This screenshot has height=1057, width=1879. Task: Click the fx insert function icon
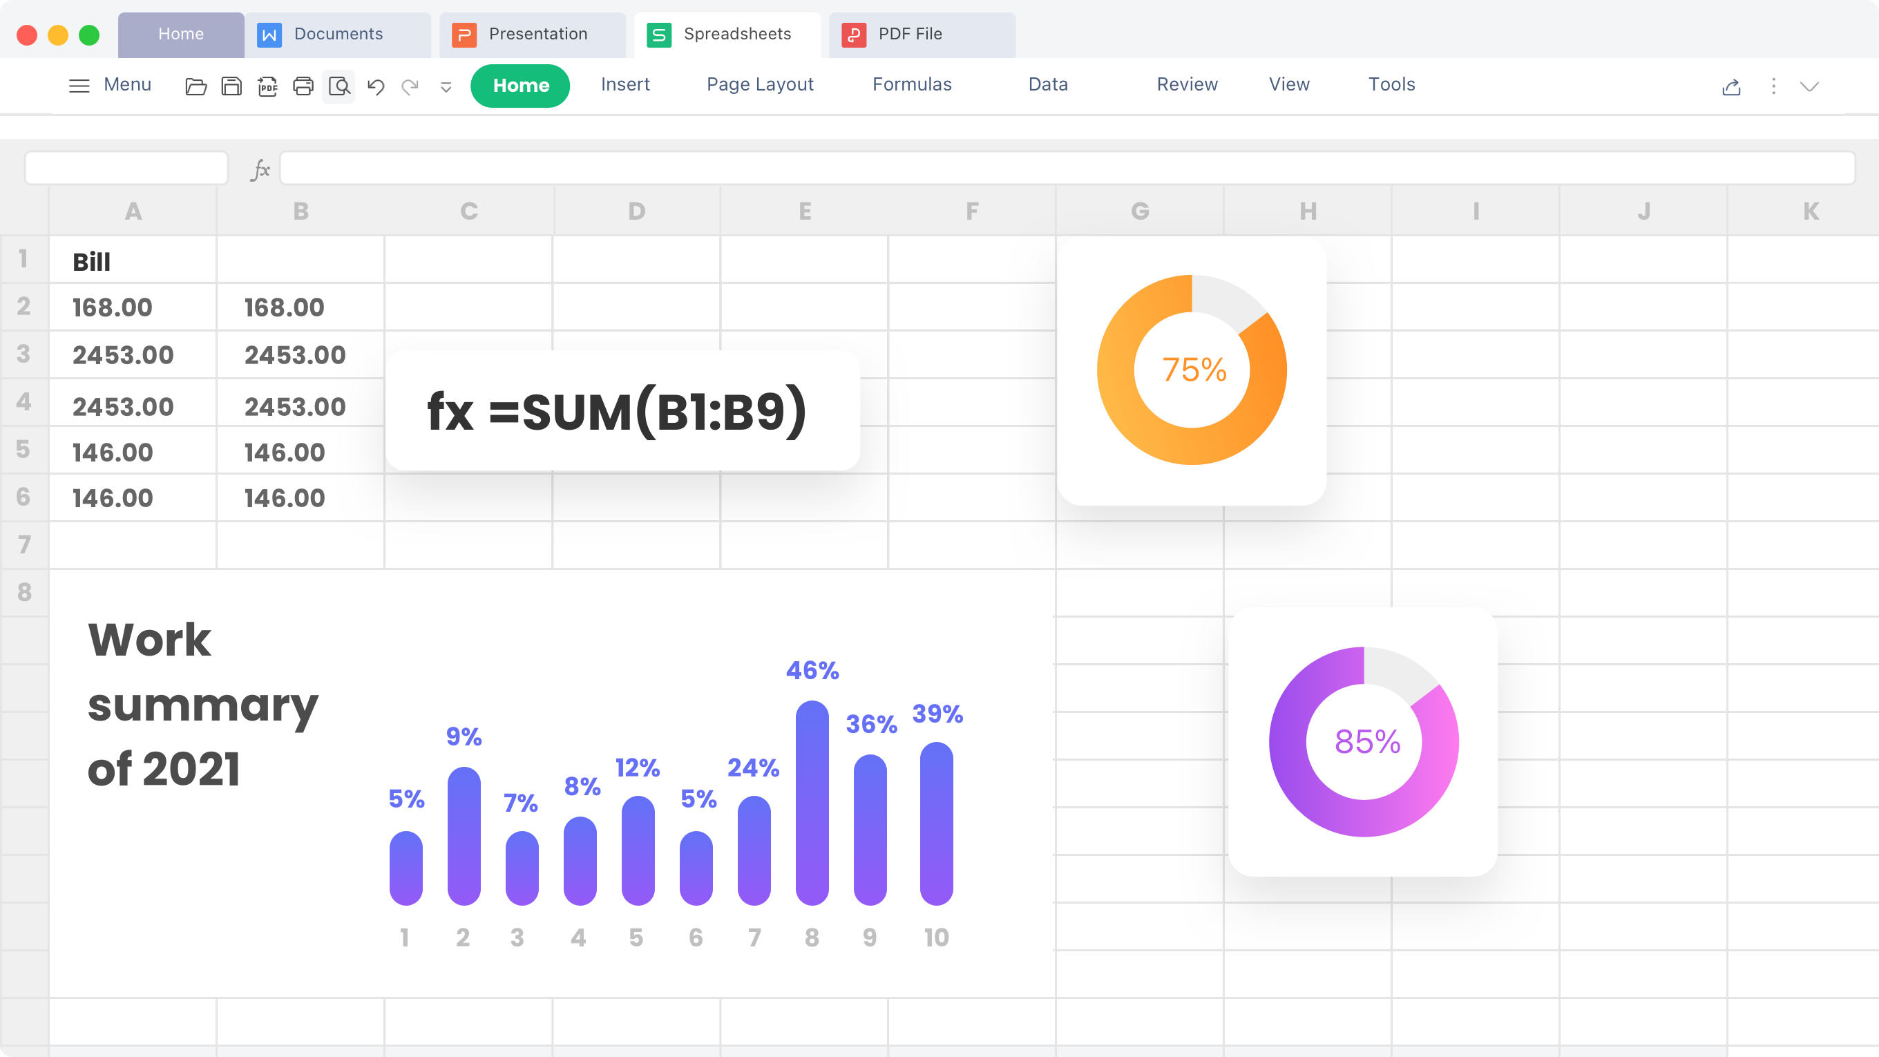pyautogui.click(x=260, y=169)
